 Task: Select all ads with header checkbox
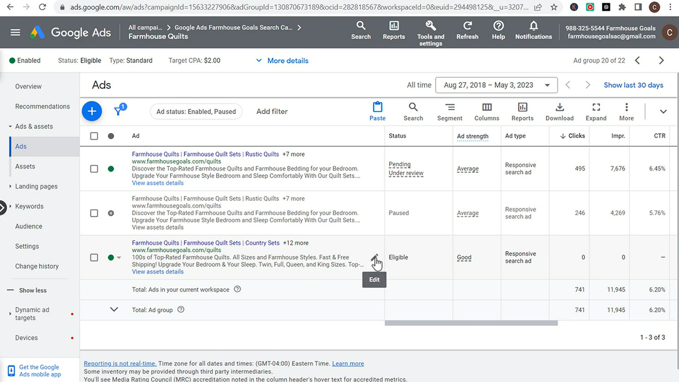[94, 136]
